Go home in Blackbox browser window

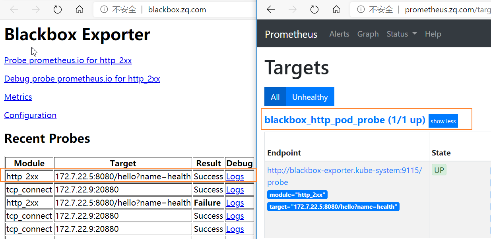80,10
